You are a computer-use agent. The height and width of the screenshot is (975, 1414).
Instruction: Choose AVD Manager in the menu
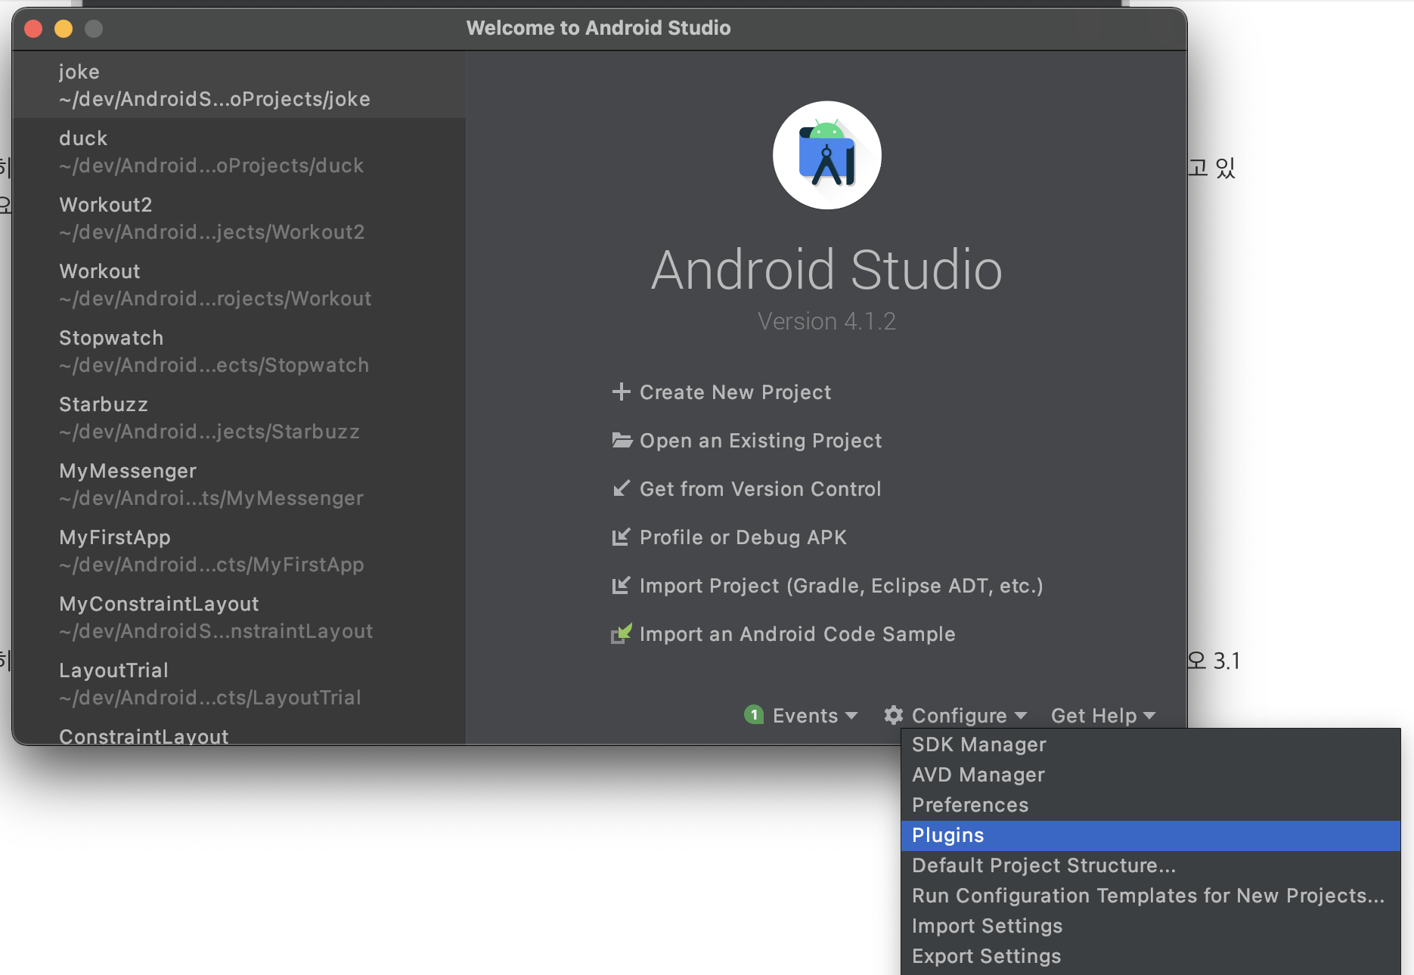(x=1150, y=775)
